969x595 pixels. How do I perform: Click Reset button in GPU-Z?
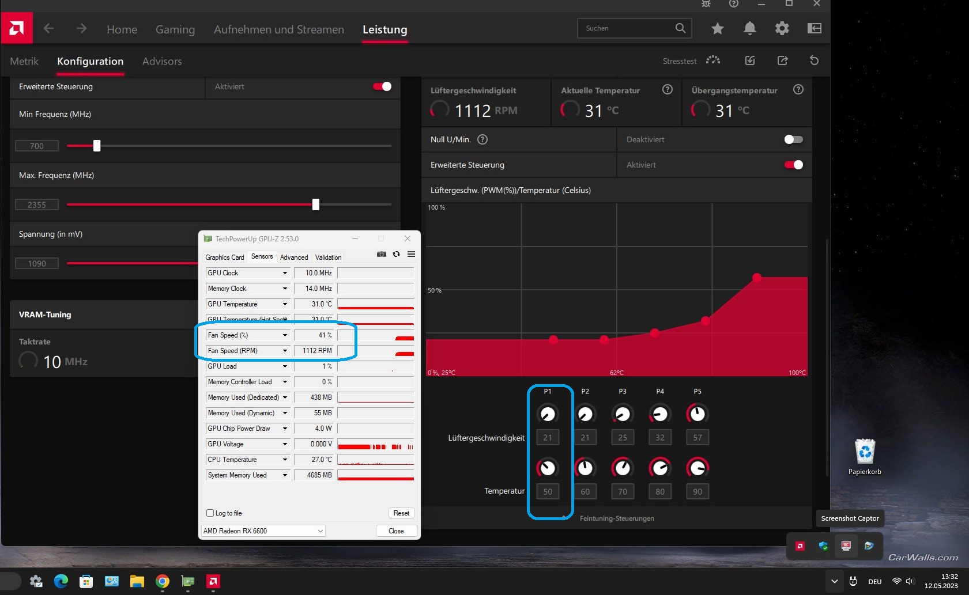click(401, 513)
